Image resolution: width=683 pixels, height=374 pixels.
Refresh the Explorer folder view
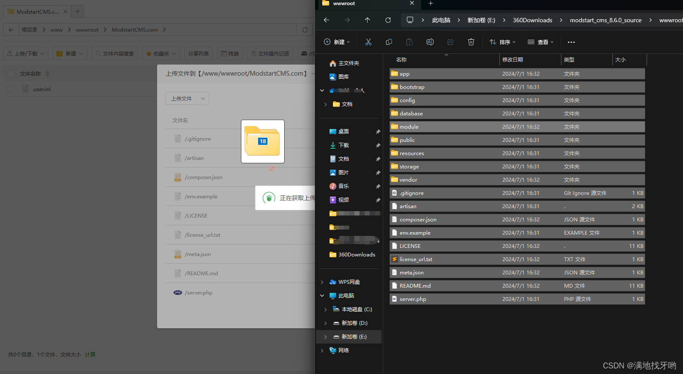[x=388, y=20]
